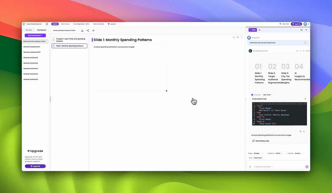Open the slide's three-dot options menu

(x=241, y=37)
